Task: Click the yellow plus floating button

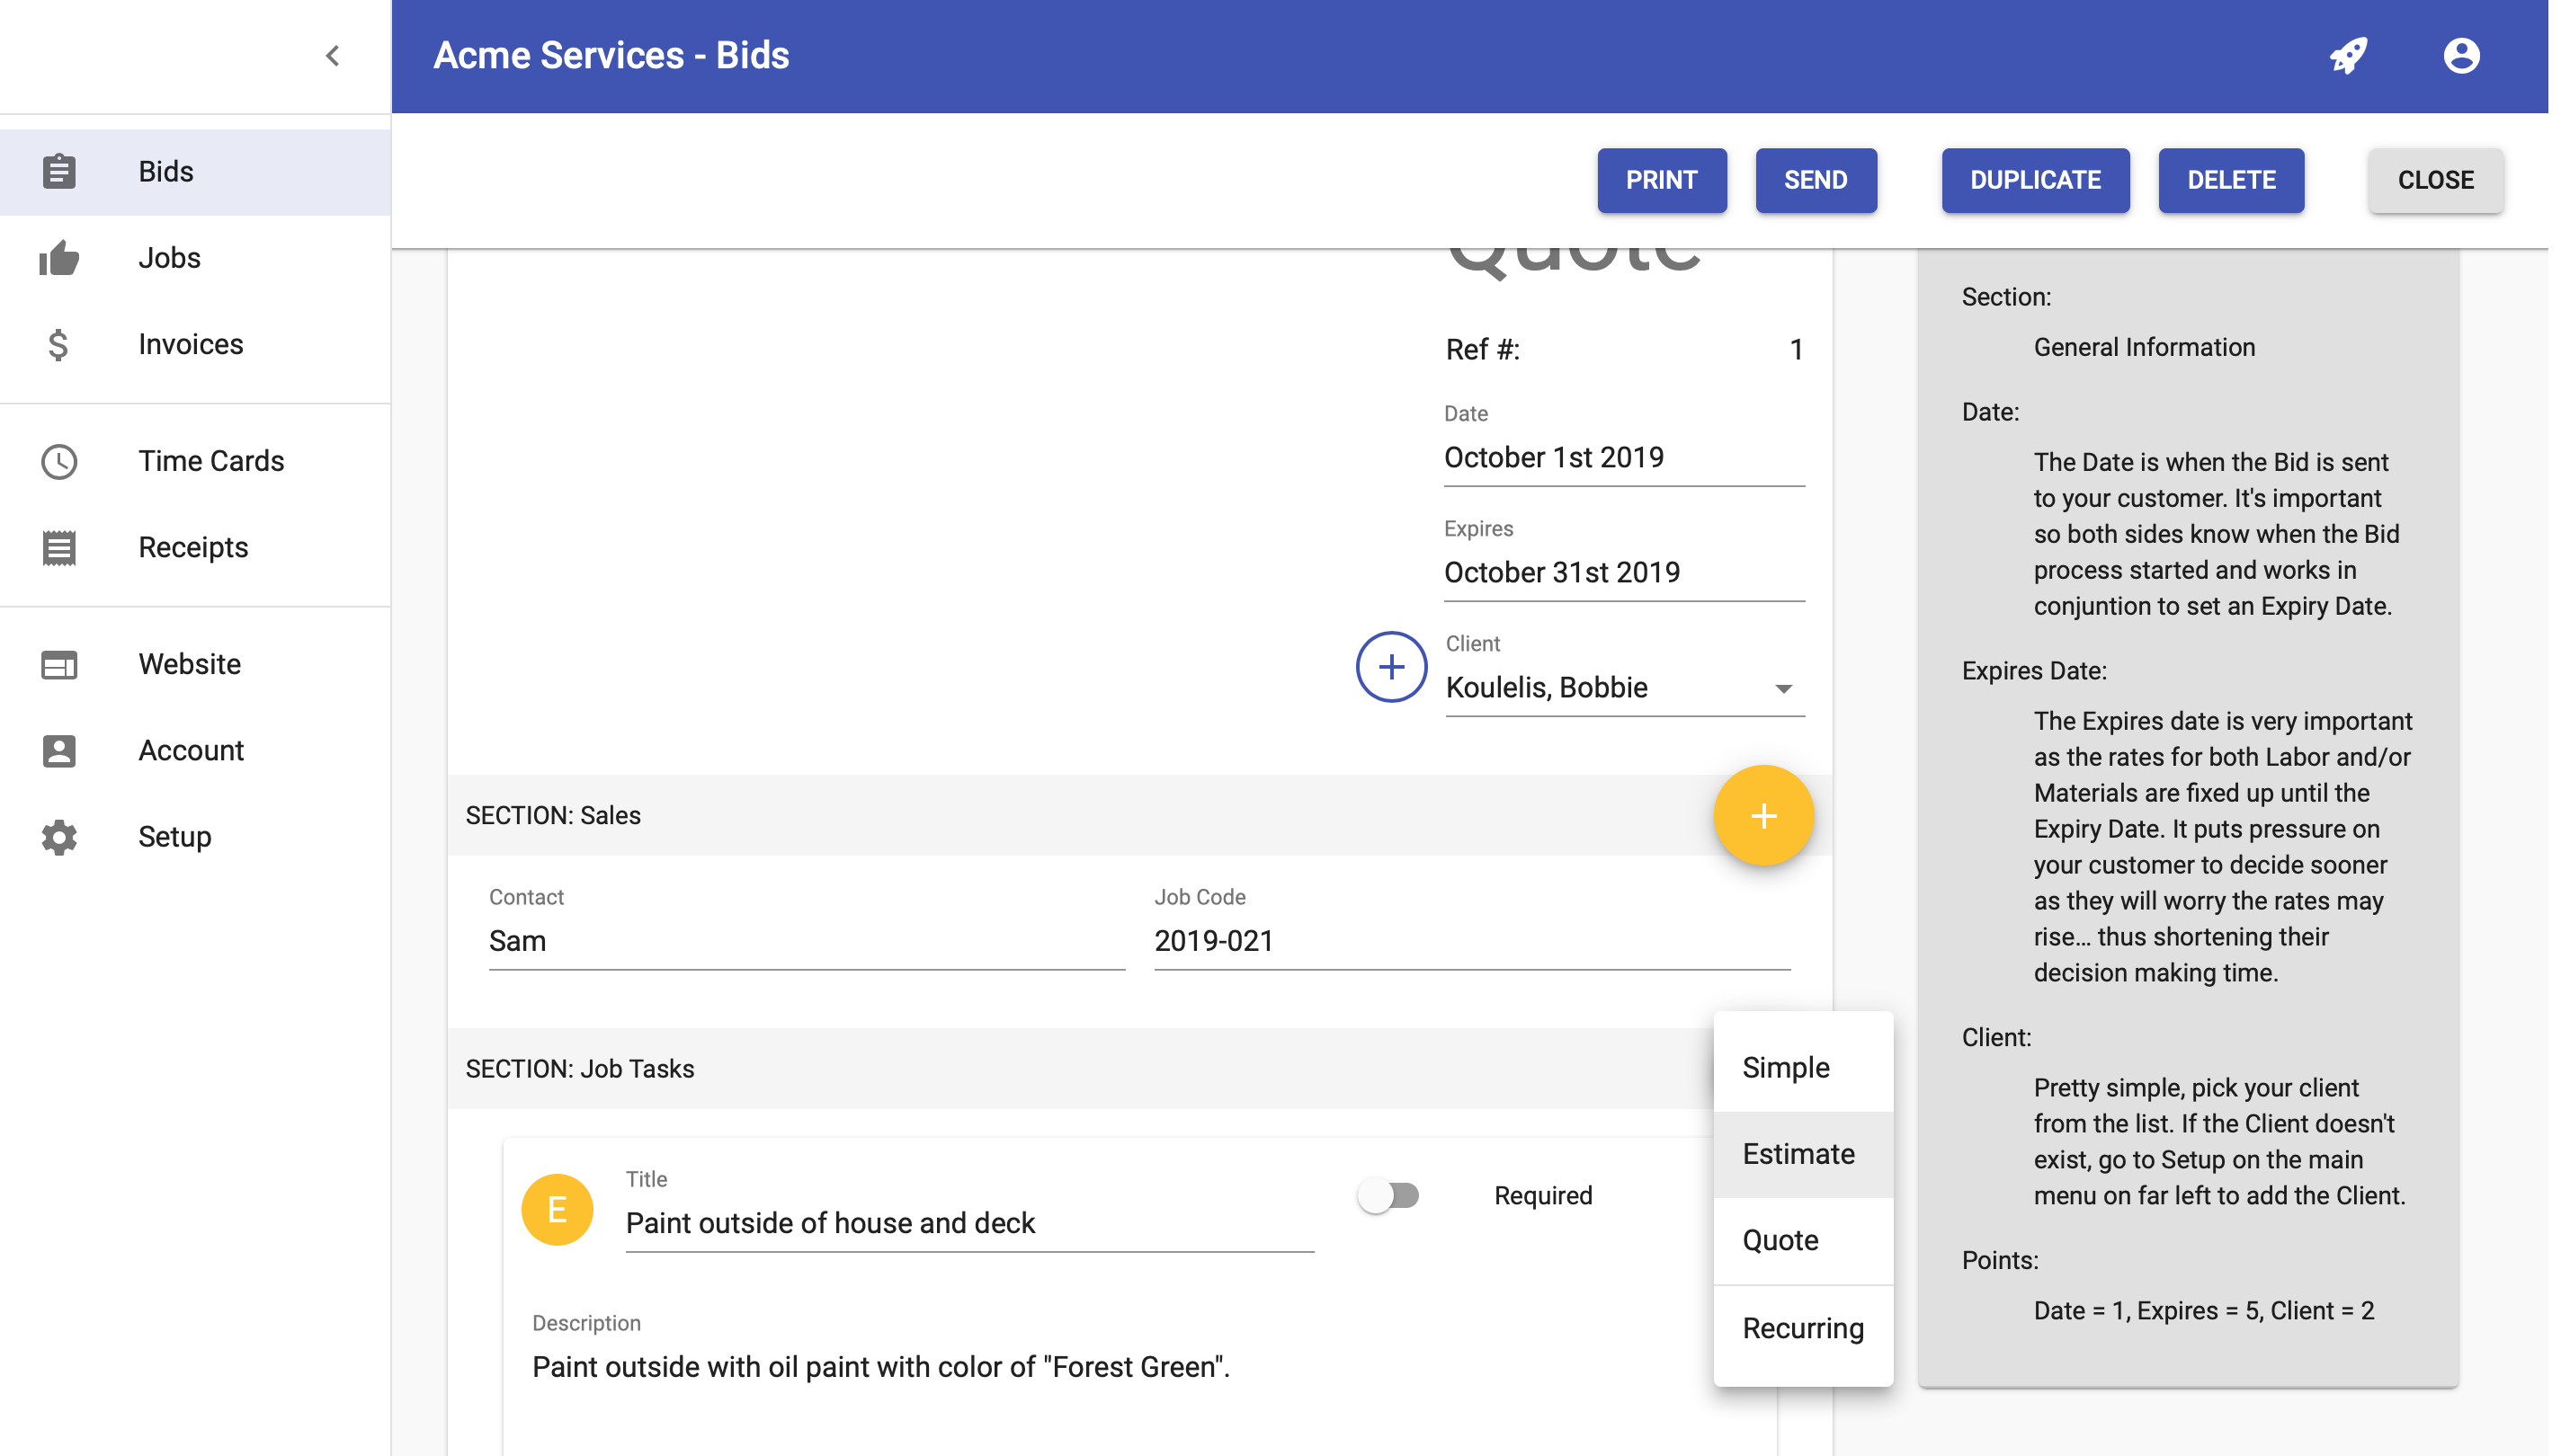Action: 1762,815
